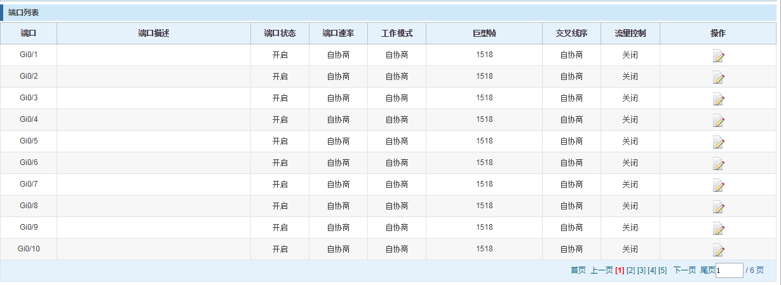Click the 操作 column header
Viewport: 781px width, 285px height.
718,34
